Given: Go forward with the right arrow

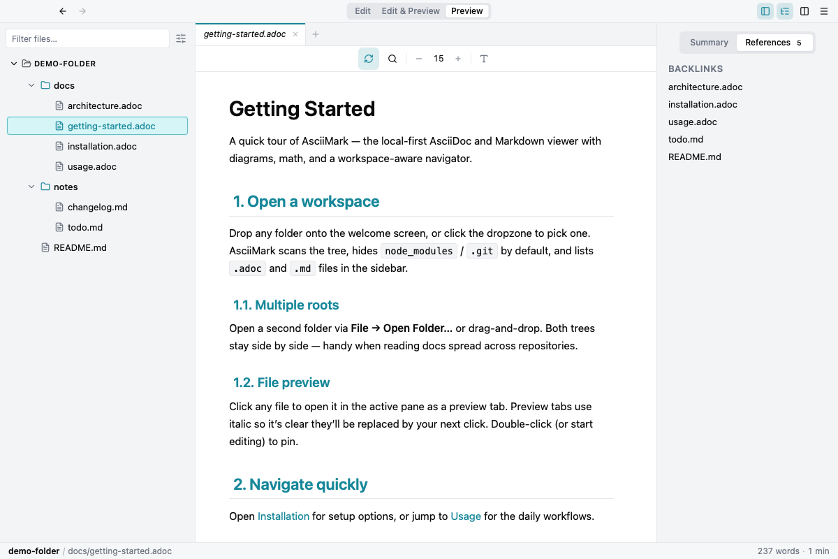Looking at the screenshot, I should (x=82, y=11).
